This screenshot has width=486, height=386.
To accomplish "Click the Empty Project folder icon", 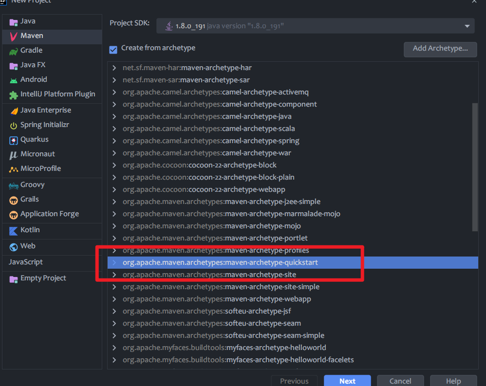I will pos(13,279).
